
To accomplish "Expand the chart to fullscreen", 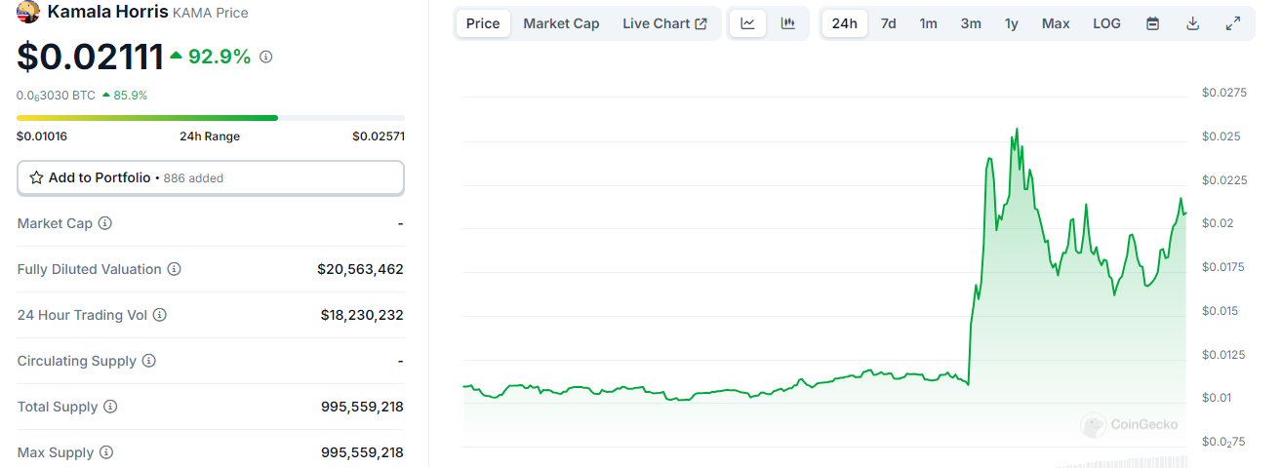I will point(1233,23).
